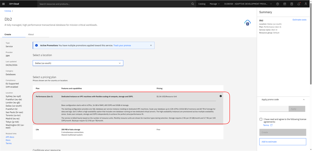Collapse the Apply promo code section
The height and width of the screenshot is (151, 312).
(304, 99)
